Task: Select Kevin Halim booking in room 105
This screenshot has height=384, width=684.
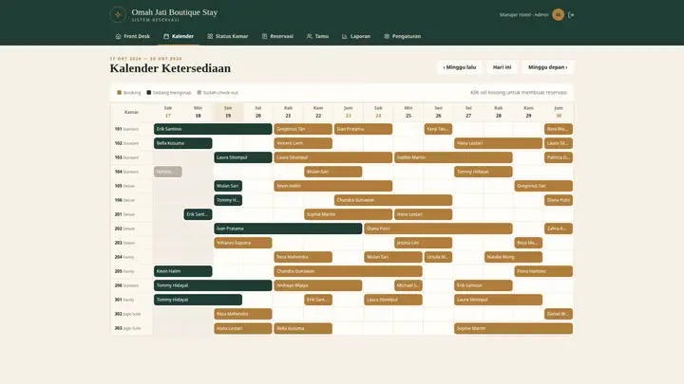Action: 332,186
